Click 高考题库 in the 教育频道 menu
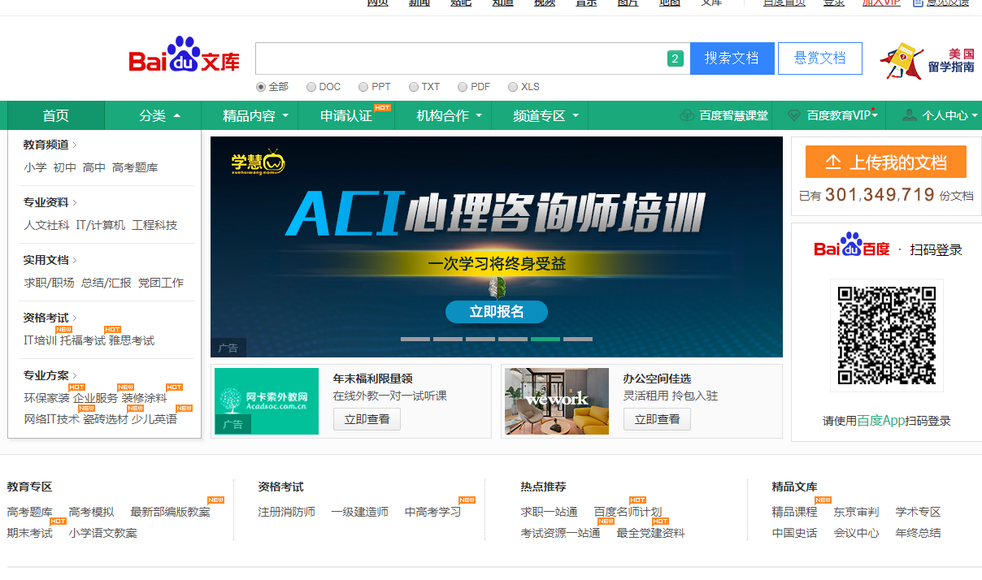982x580 pixels. 135,167
